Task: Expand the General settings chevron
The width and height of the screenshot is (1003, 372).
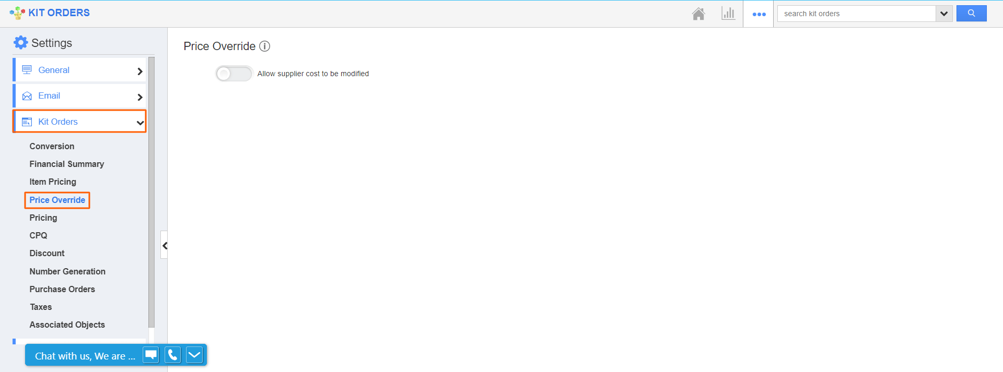Action: tap(139, 71)
